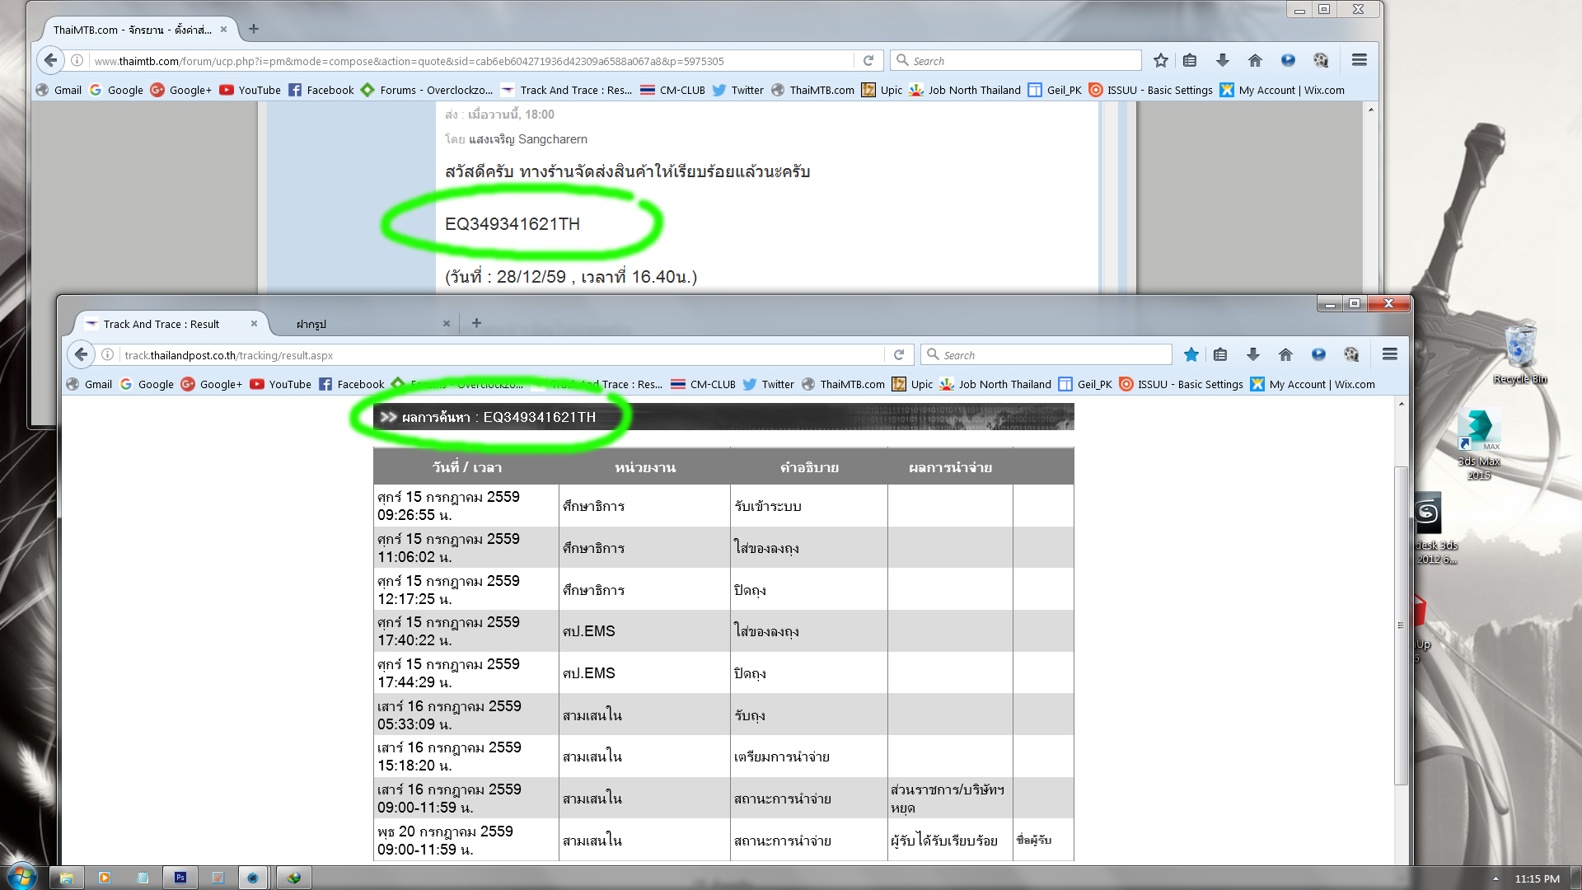
Task: Click the tracking page vertical scrollbar
Action: click(x=1400, y=626)
